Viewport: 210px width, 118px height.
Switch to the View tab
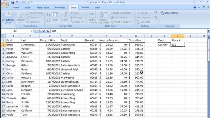point(97,8)
